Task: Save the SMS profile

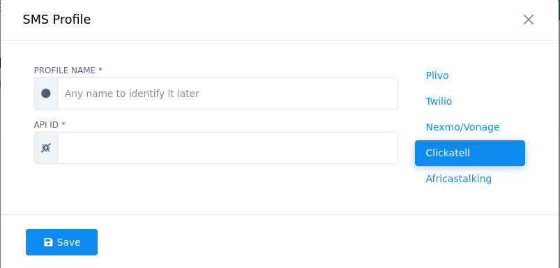Action: point(61,242)
